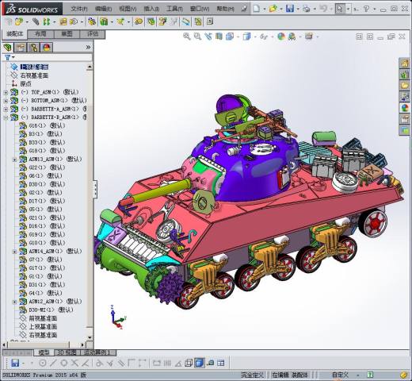The image size is (412, 381).
Task: Open the View Palette task pane icon
Action: (x=405, y=97)
